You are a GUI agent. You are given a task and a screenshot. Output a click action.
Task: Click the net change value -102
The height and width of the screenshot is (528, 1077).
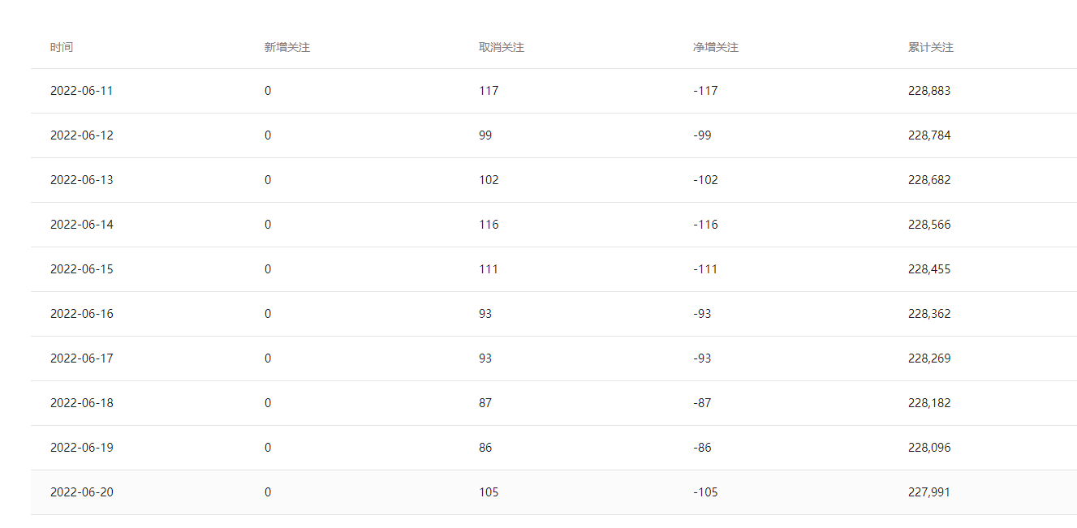pyautogui.click(x=706, y=180)
